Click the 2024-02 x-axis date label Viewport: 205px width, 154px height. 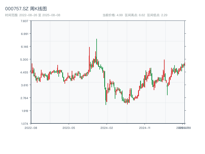coord(107,128)
